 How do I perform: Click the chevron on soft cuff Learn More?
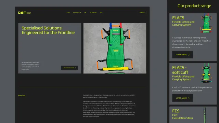[x=189, y=98]
